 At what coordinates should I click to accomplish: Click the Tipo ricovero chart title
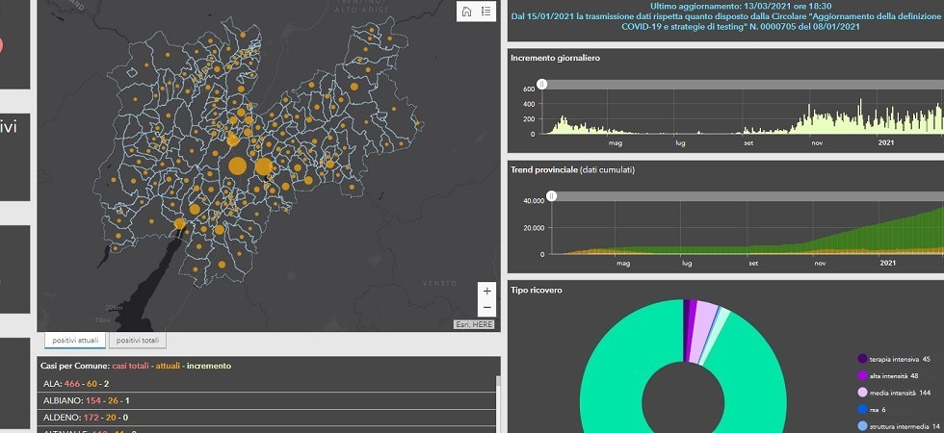click(x=537, y=291)
